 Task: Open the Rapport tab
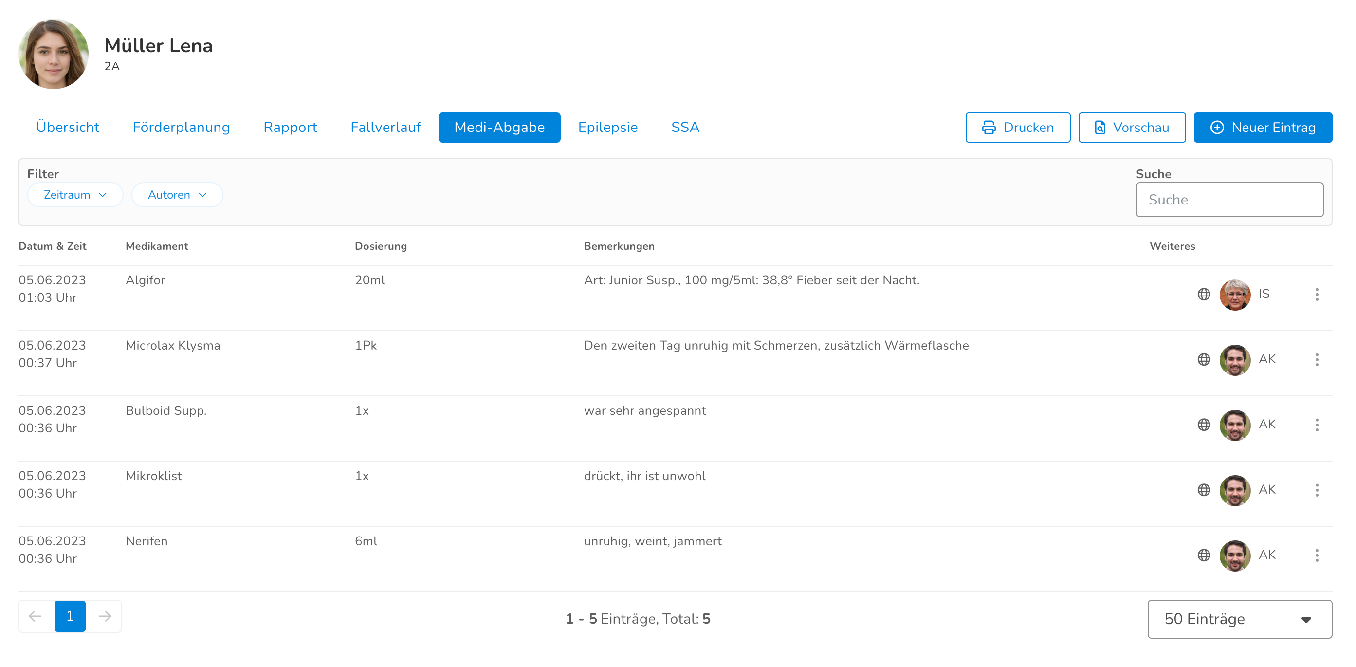click(290, 128)
